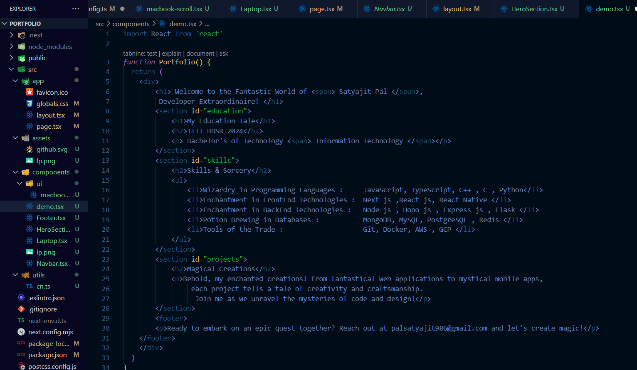637x370 pixels.
Task: Click line number 15 in the gutter
Action: 106,180
